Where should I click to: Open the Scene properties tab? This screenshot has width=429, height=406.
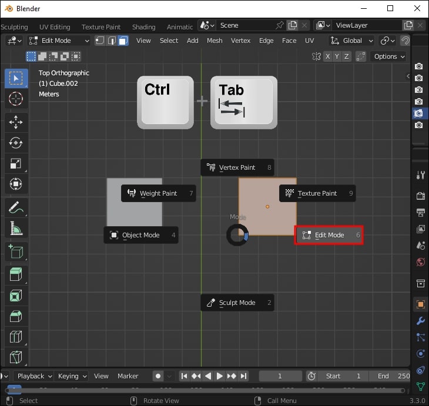point(421,246)
